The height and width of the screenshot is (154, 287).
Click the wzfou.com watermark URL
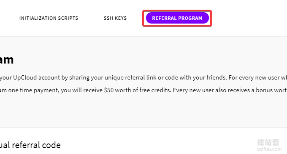pos(269,149)
